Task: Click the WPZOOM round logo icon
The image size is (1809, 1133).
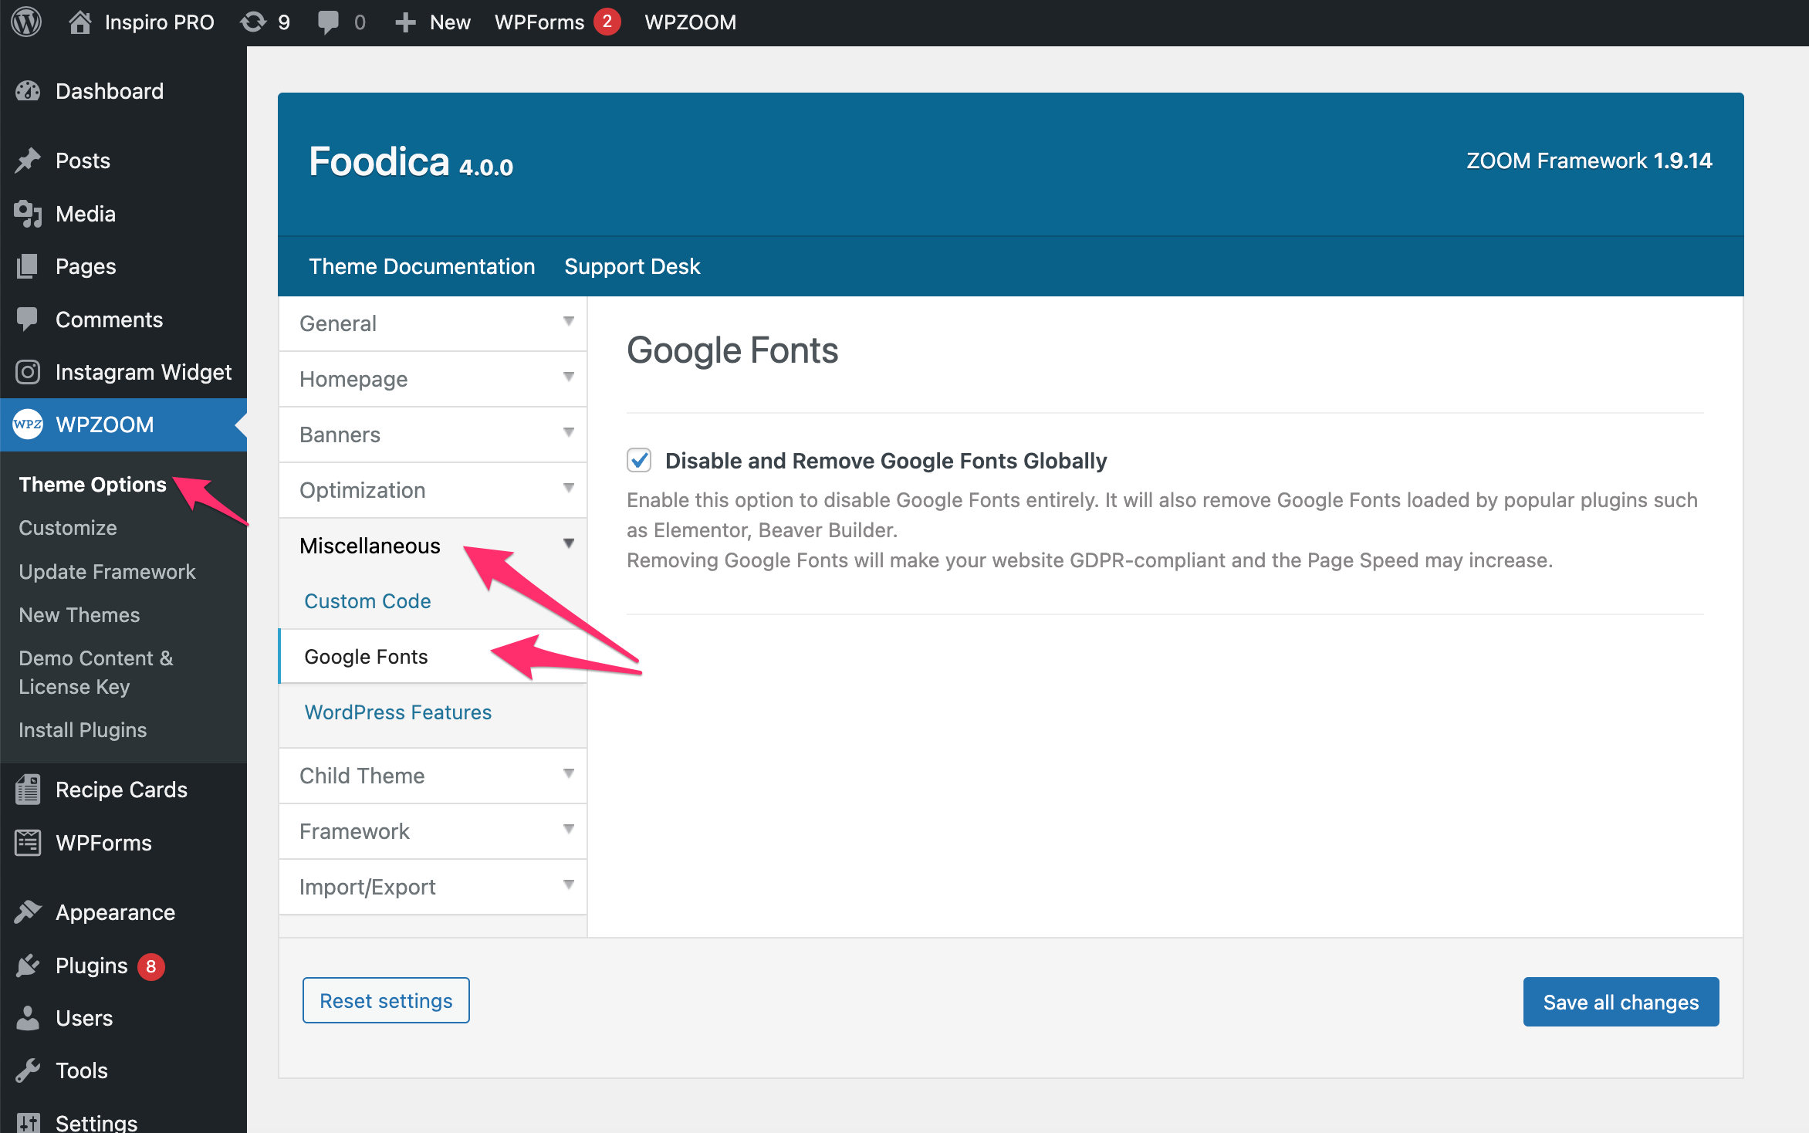Action: [x=28, y=424]
